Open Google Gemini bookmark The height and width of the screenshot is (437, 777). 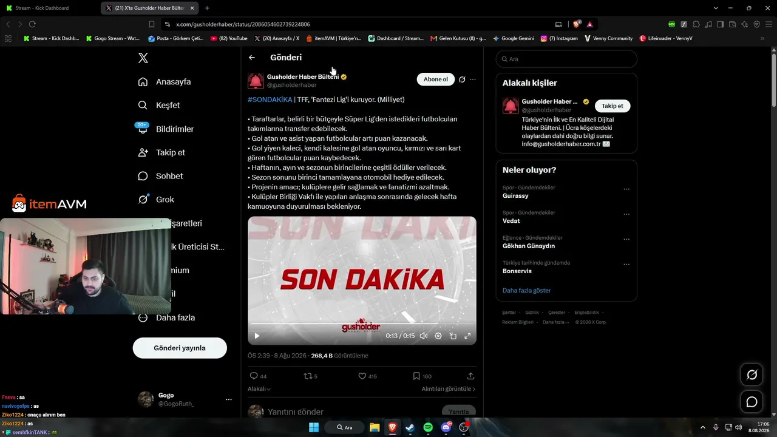[513, 38]
